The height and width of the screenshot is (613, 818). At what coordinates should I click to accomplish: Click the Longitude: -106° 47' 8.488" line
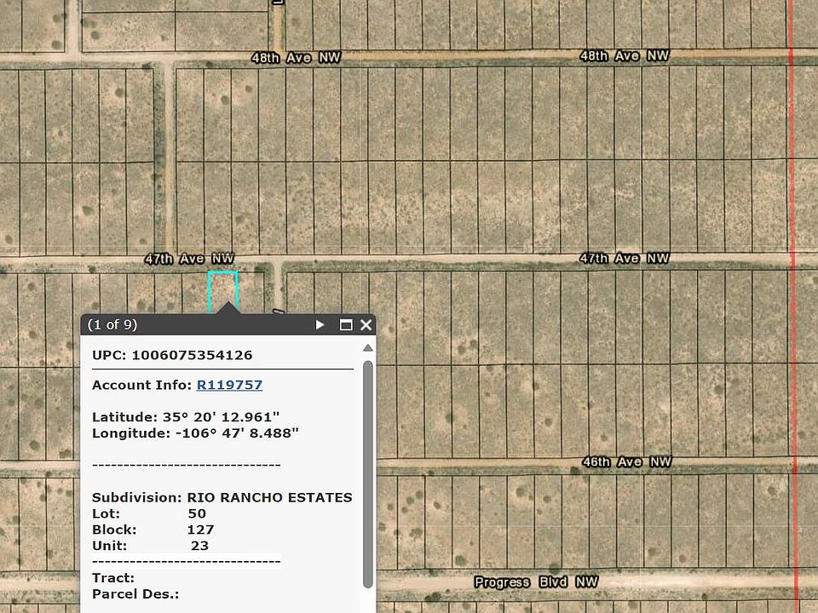195,433
